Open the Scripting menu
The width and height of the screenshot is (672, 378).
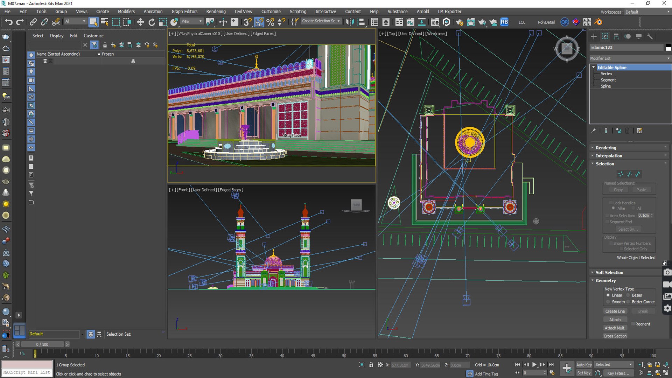[x=298, y=12]
